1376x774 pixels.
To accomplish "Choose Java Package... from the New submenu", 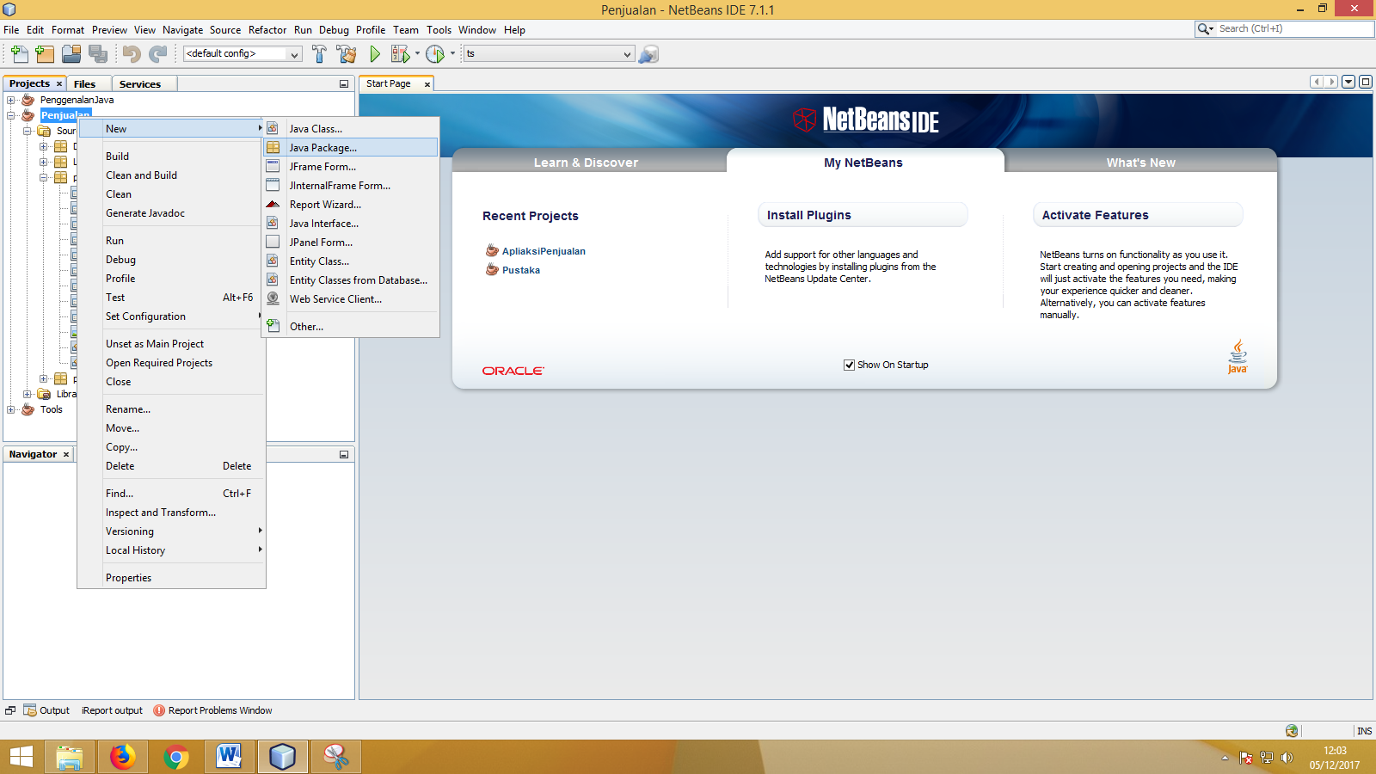I will (x=351, y=148).
